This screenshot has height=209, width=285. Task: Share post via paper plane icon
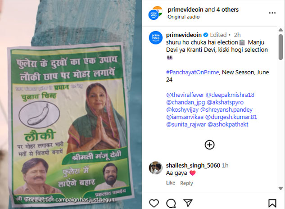tap(188, 203)
